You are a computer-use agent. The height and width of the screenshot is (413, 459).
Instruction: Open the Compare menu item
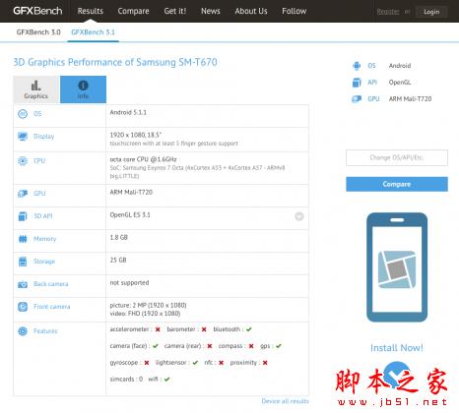point(133,11)
